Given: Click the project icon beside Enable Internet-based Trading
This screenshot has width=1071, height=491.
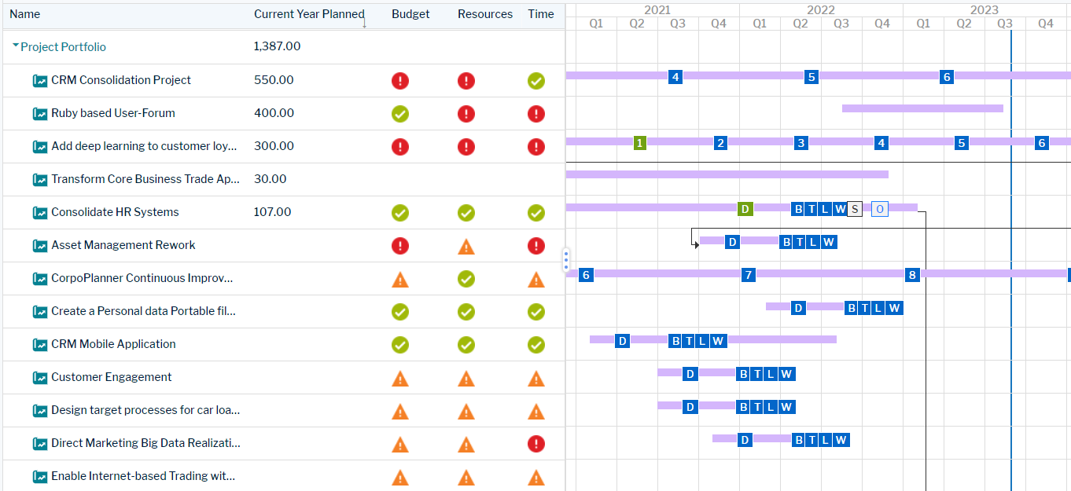Looking at the screenshot, I should pyautogui.click(x=39, y=477).
